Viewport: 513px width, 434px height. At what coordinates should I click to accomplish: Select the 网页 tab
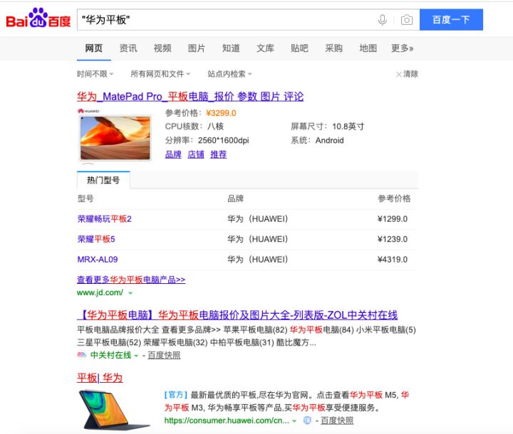[94, 48]
